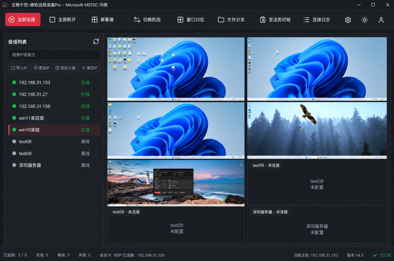This screenshot has height=261, width=394.
Task: Click the 添加分组 button
Action: pos(65,68)
